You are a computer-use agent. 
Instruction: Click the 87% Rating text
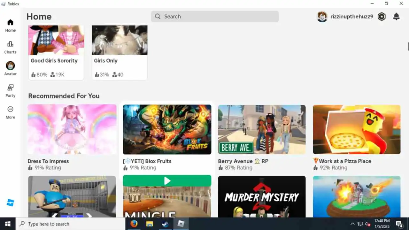[x=238, y=168]
